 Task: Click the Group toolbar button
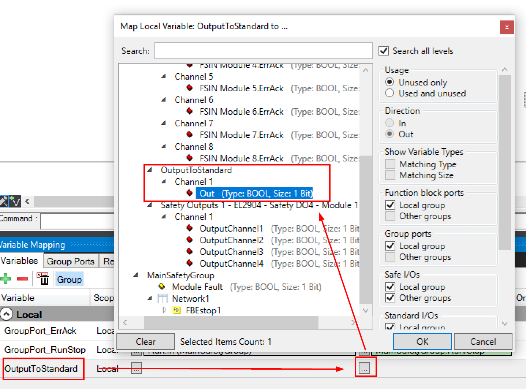coord(69,279)
